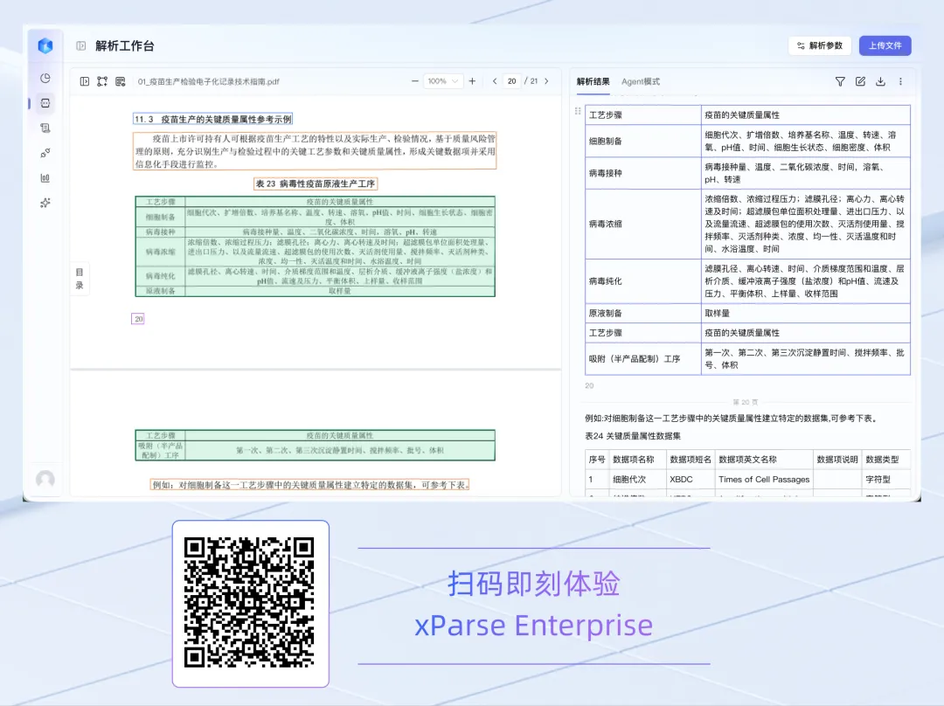Open the plug connector icon in left sidebar
Image resolution: width=944 pixels, height=706 pixels.
coord(45,153)
